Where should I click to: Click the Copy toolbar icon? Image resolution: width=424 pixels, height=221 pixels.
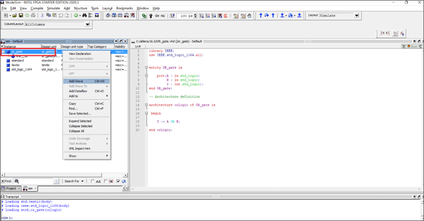(x=49, y=16)
